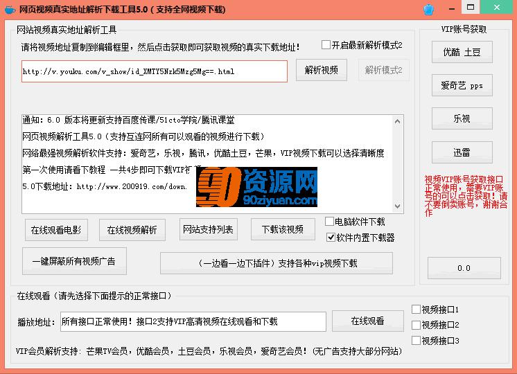The image size is (517, 374).
Task: Open 在线观看电影
Action: pyautogui.click(x=56, y=230)
